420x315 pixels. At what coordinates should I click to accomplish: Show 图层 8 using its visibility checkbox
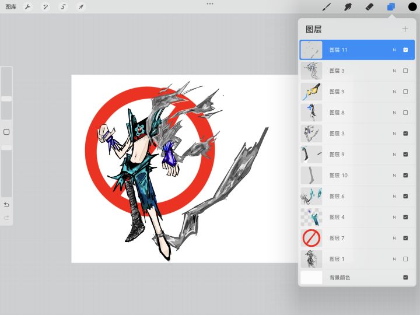click(x=405, y=113)
